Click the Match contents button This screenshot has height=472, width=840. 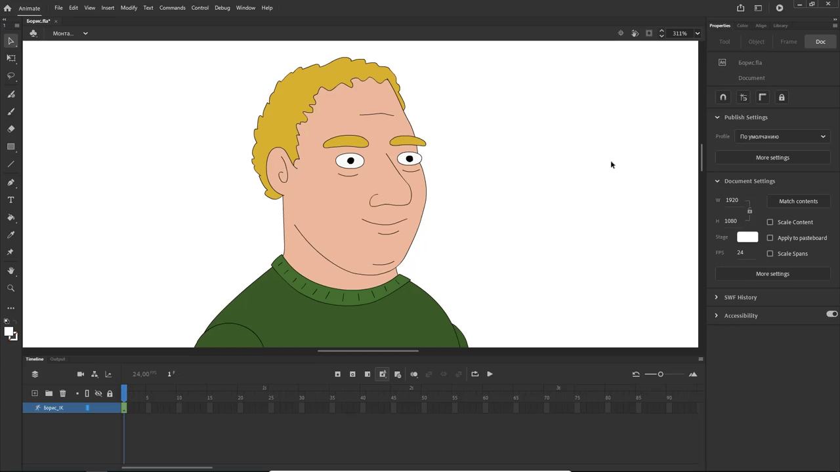coord(798,201)
